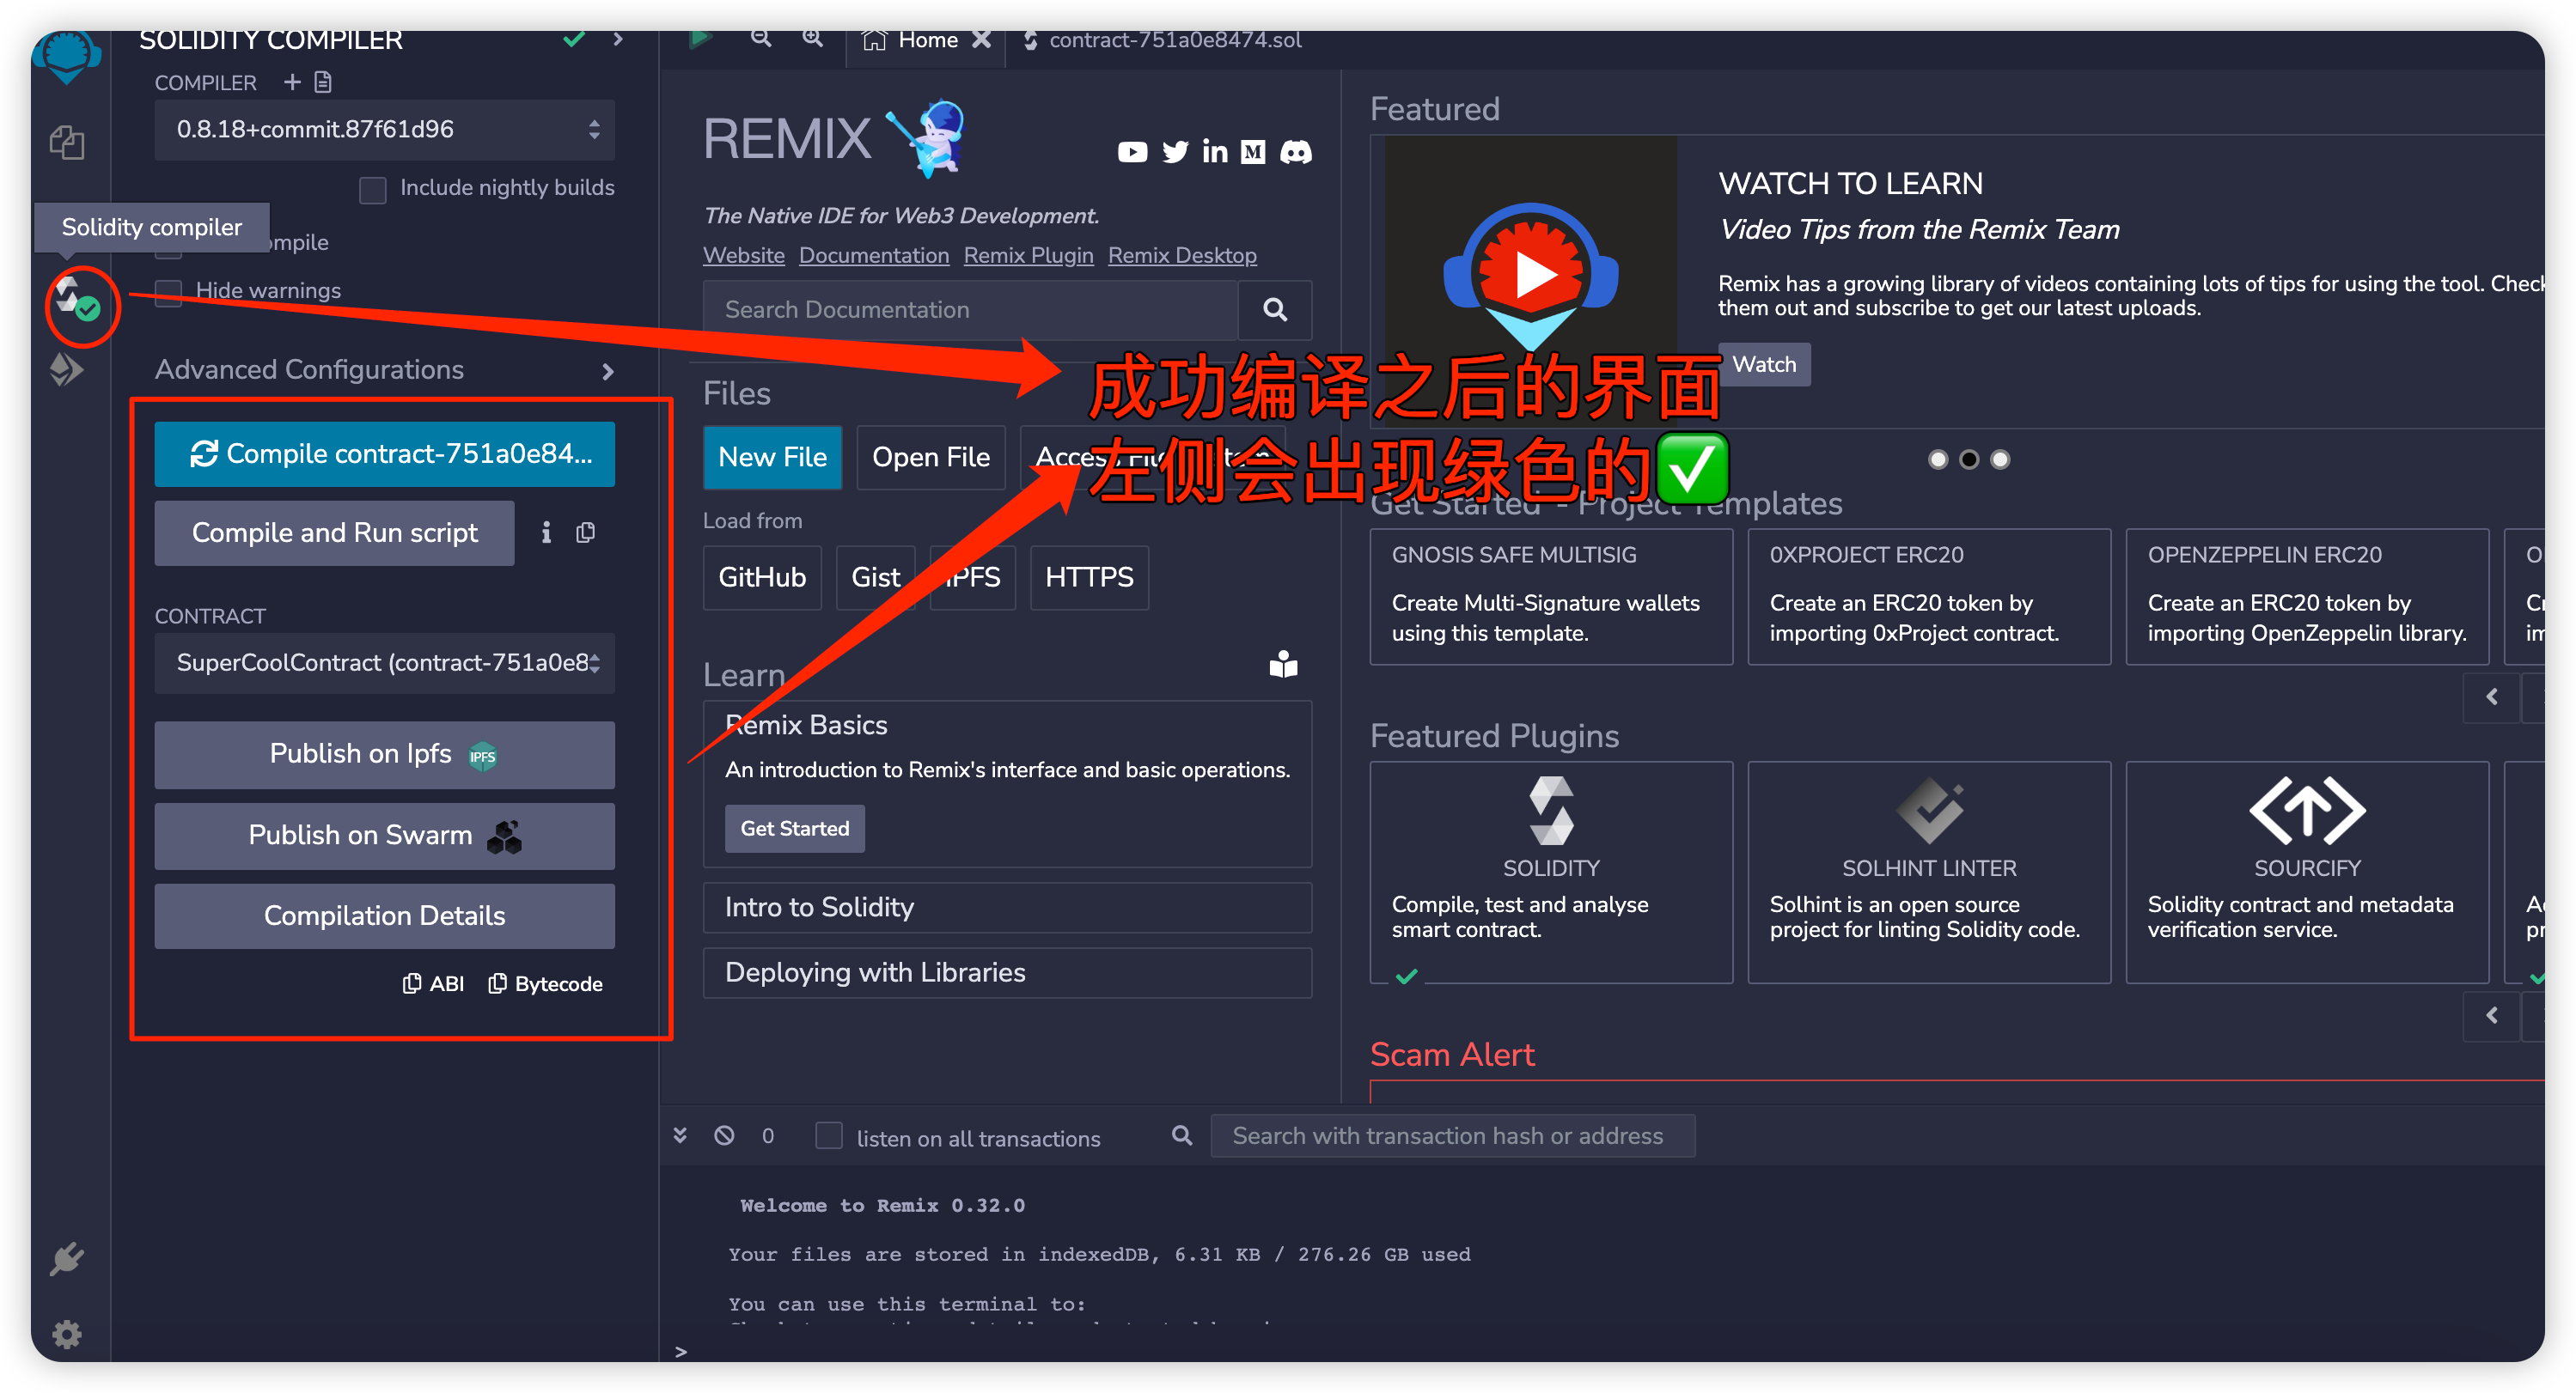Open the Remix LinkedIn icon
2576x1393 pixels.
coord(1215,152)
